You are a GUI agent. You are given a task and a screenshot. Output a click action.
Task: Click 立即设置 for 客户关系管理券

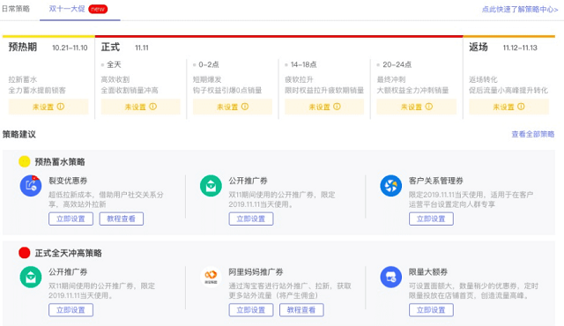431,219
